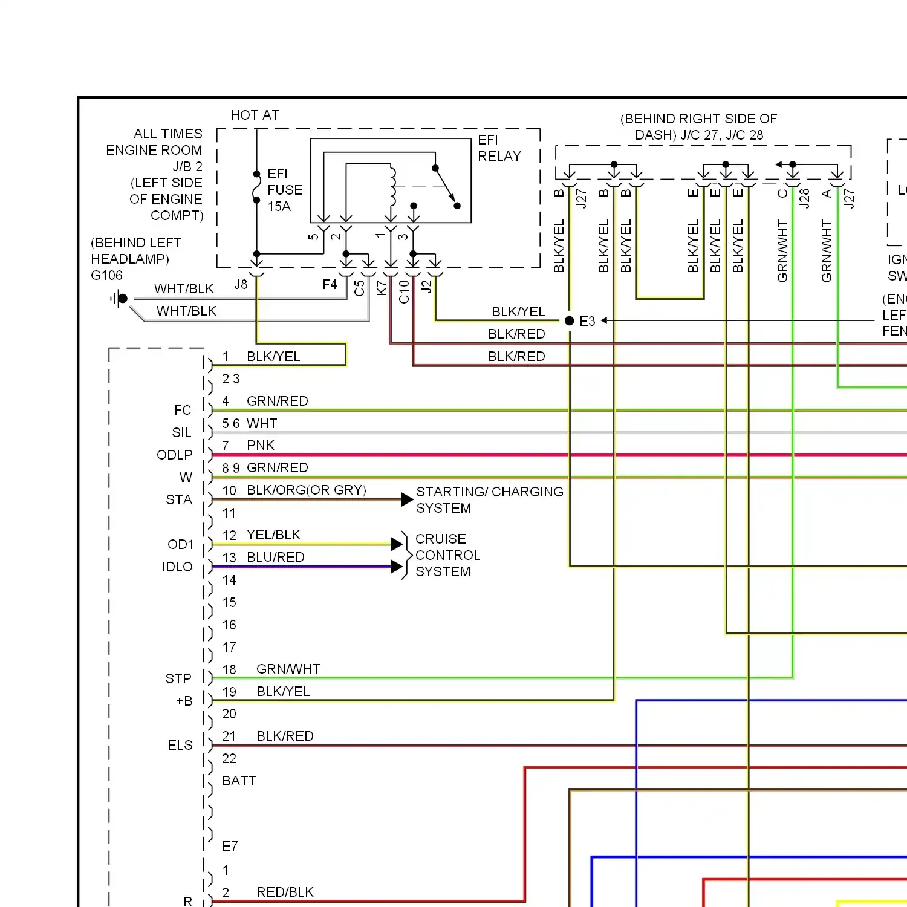Image resolution: width=907 pixels, height=907 pixels.
Task: Click connector label F4
Action: pyautogui.click(x=330, y=284)
